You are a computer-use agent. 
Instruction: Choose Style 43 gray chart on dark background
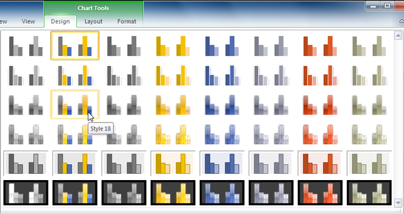tap(124, 193)
